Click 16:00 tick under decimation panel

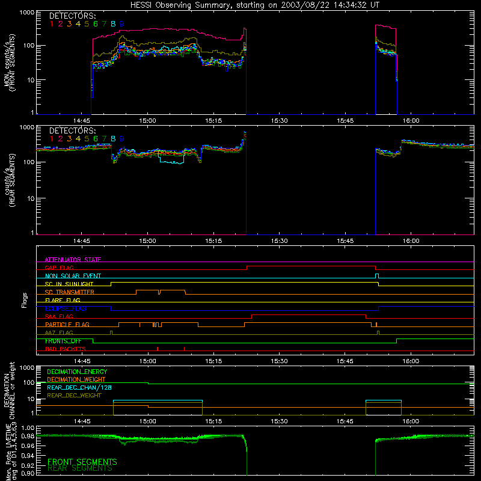tap(411, 421)
